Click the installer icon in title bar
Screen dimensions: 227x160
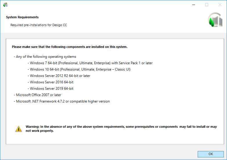click(x=6, y=5)
